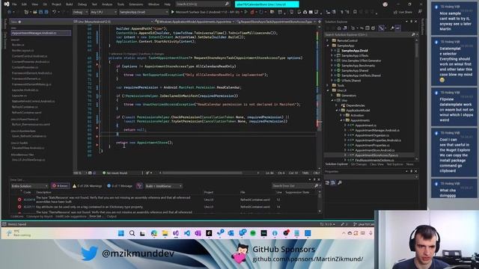Image resolution: width=479 pixels, height=269 pixels.
Task: Expand the Activation folder
Action: pos(341,115)
